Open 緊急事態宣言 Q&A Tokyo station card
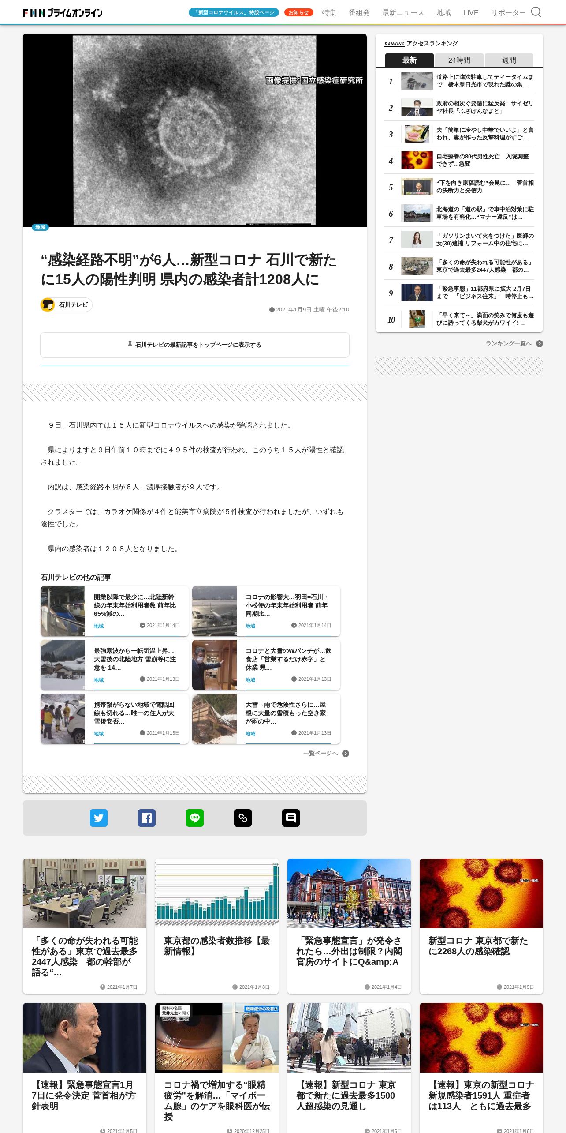 coord(349,926)
